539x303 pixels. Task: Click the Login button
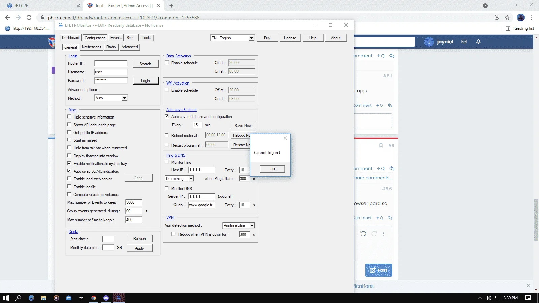(x=146, y=81)
